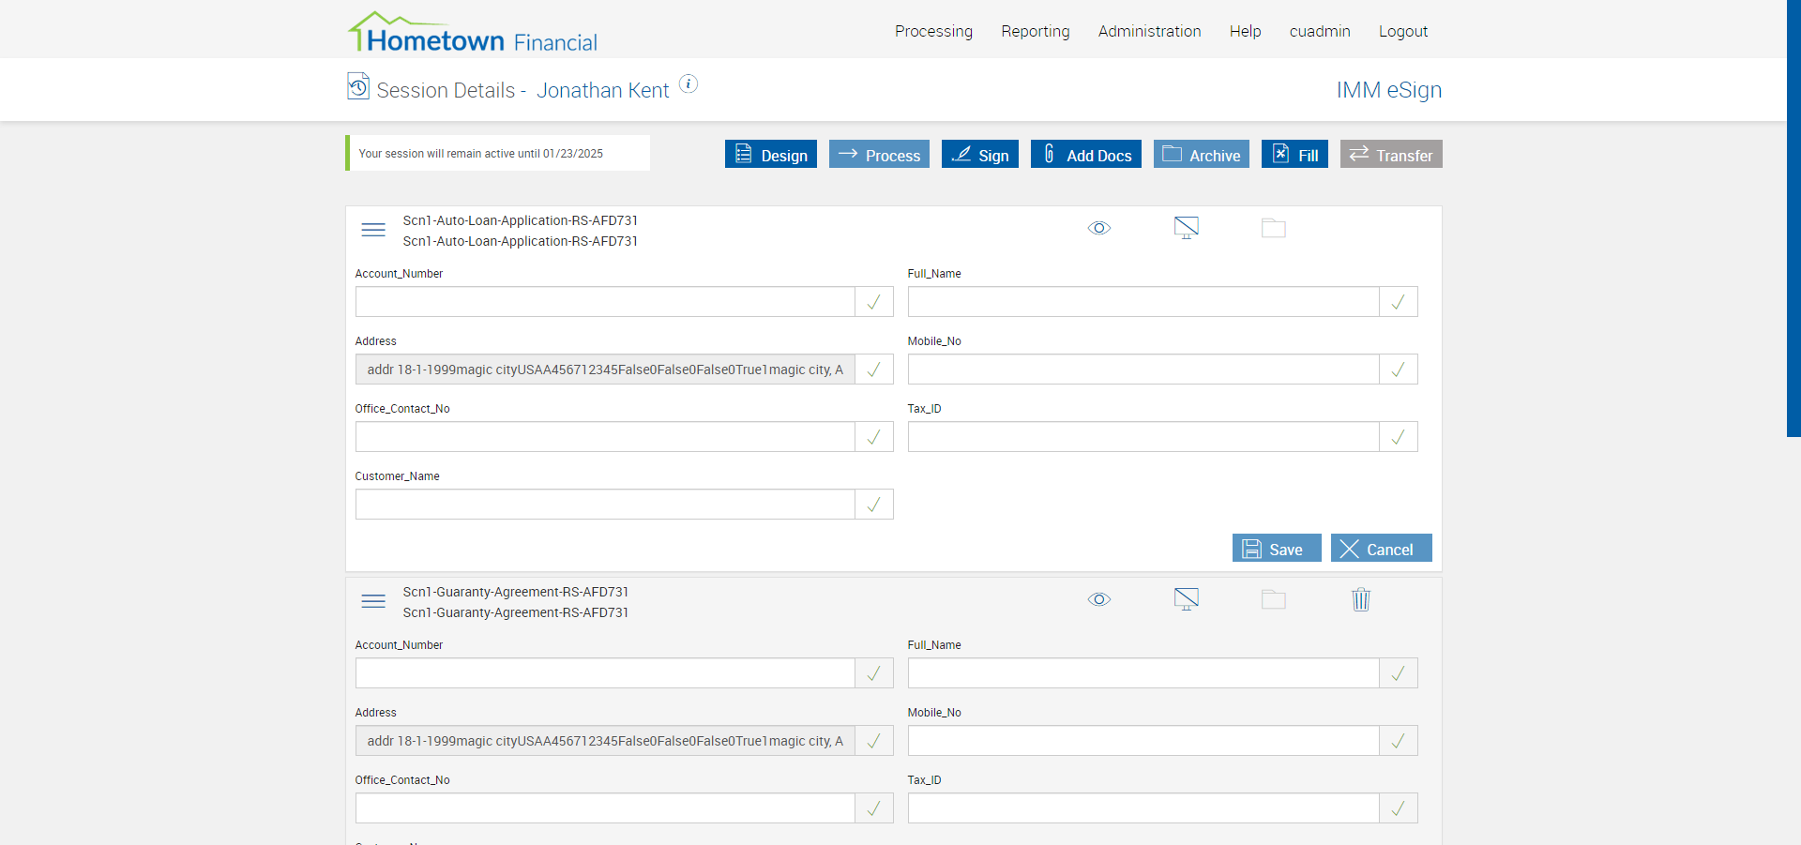Screen dimensions: 1801x845
Task: Delete the Guaranty-Agreement document with trash icon
Action: 1361,599
